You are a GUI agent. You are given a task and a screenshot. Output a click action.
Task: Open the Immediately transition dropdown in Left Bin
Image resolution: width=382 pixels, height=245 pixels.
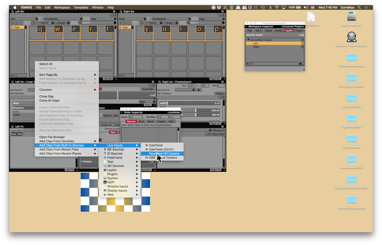pos(63,19)
